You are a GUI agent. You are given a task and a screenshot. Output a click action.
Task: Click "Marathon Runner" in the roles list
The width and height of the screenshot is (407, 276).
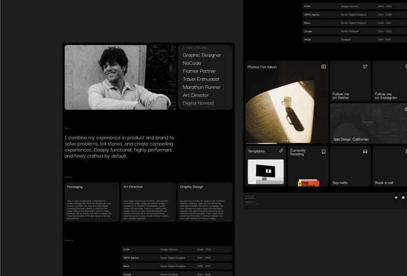pyautogui.click(x=202, y=87)
